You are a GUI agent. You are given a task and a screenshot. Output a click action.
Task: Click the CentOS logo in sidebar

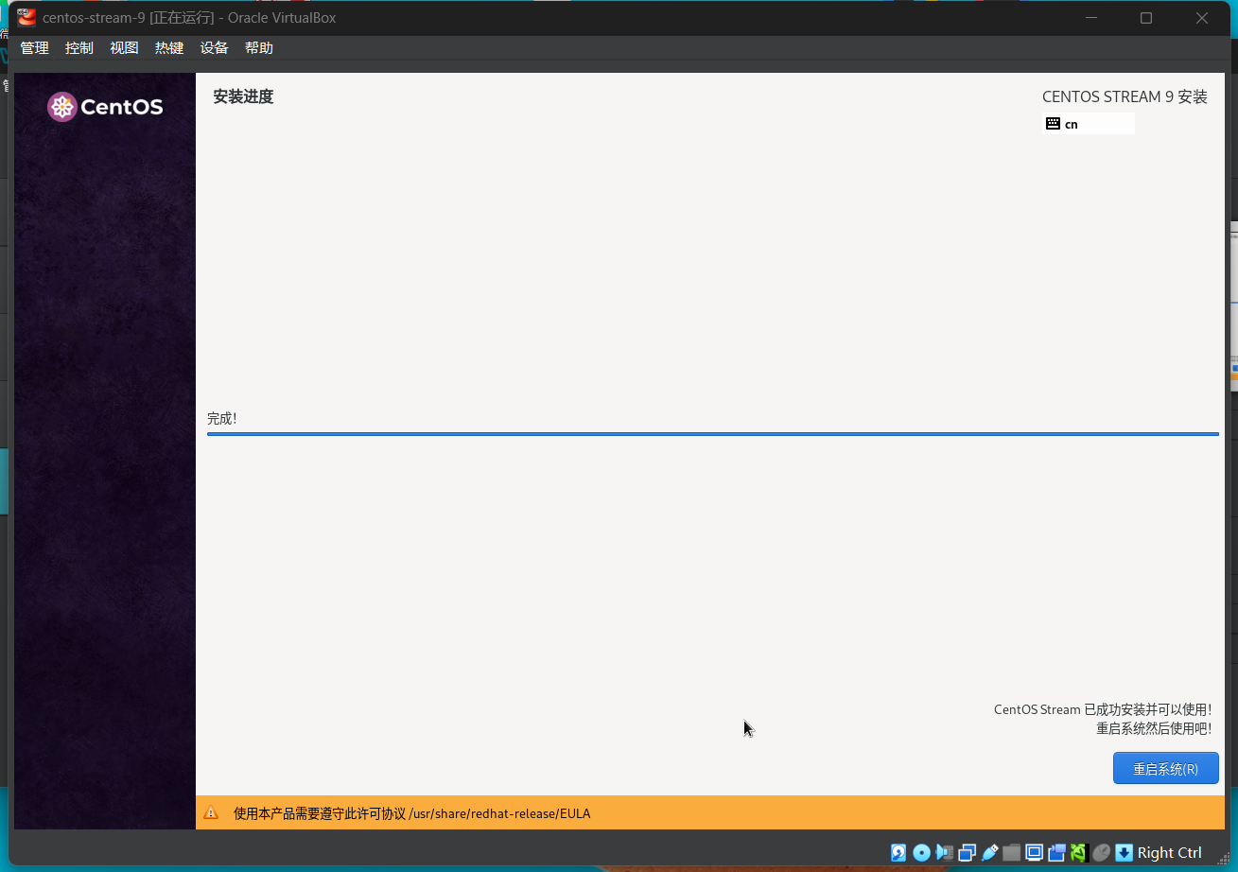click(105, 107)
